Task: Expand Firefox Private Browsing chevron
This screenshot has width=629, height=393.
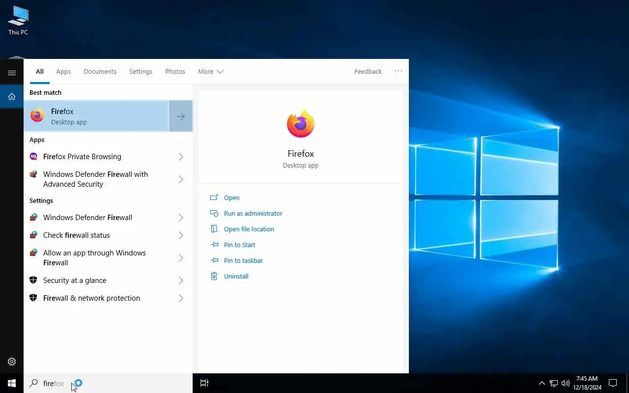Action: [x=181, y=157]
